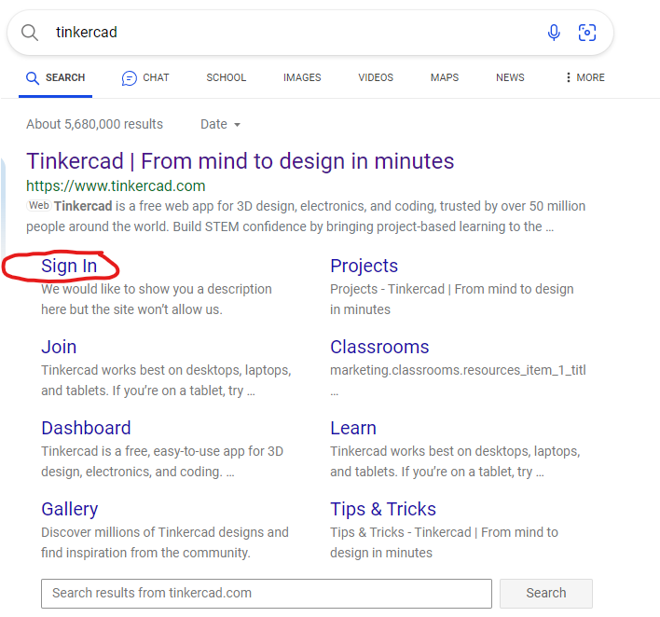The height and width of the screenshot is (617, 660).
Task: Open the https://www.tinkercad.com URL link
Action: point(116,185)
